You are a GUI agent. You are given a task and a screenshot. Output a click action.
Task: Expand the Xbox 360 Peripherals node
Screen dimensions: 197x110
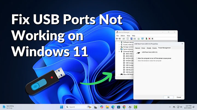pyautogui.click(x=119, y=74)
